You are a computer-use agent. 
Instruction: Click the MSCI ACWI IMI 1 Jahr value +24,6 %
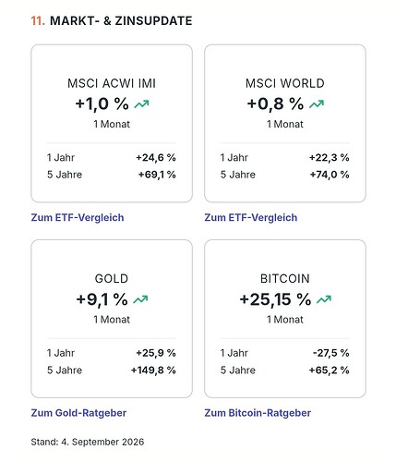pos(156,158)
